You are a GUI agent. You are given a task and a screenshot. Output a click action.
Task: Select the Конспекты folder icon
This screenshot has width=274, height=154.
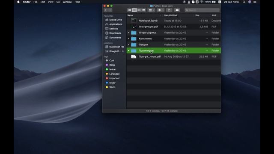[x=134, y=38]
